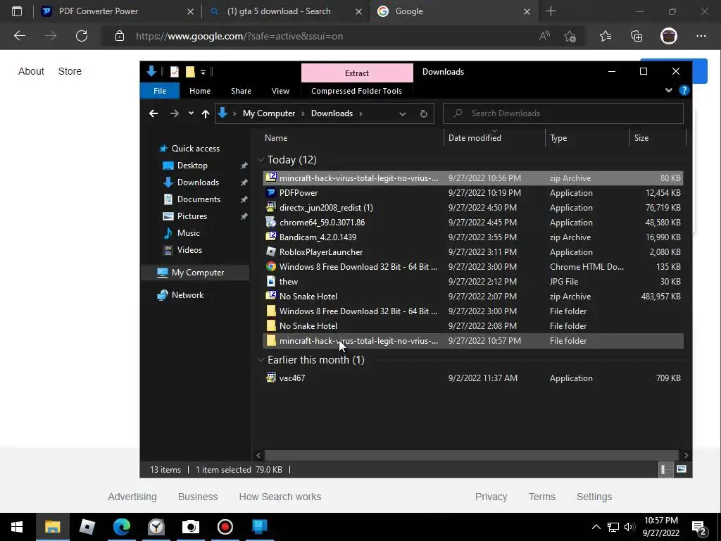
Task: Switch to the Share ribbon tab
Action: coord(241,91)
